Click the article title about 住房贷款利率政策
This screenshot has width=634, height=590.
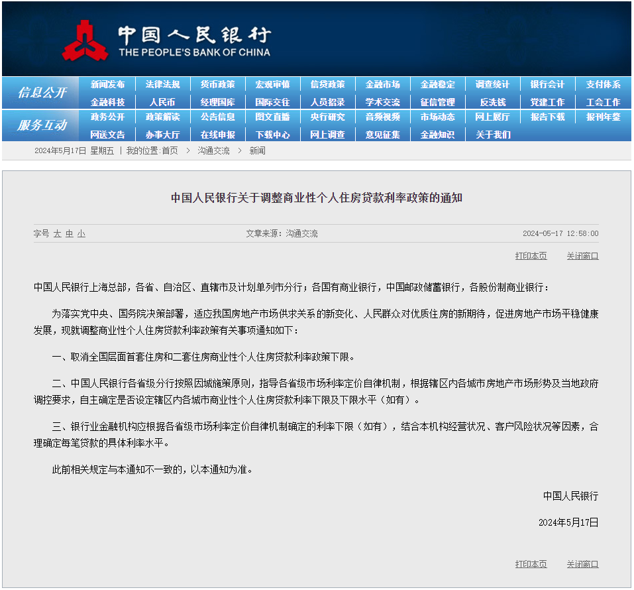pos(317,198)
